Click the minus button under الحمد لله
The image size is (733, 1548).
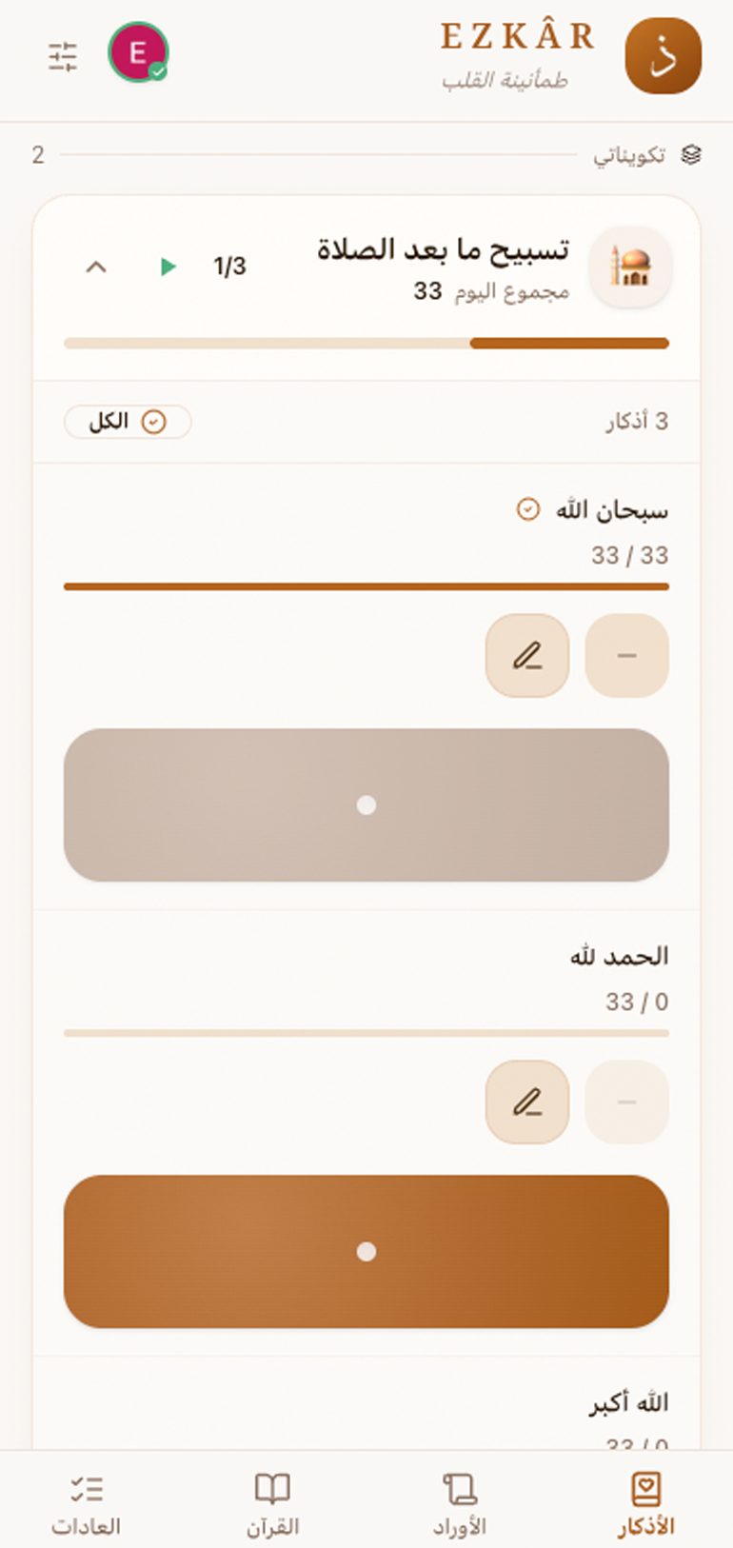[626, 1101]
